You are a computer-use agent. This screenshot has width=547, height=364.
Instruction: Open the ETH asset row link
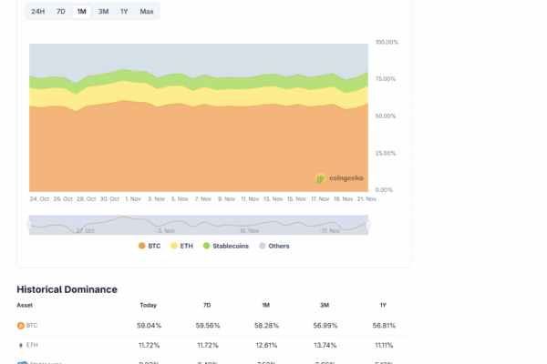click(x=33, y=346)
